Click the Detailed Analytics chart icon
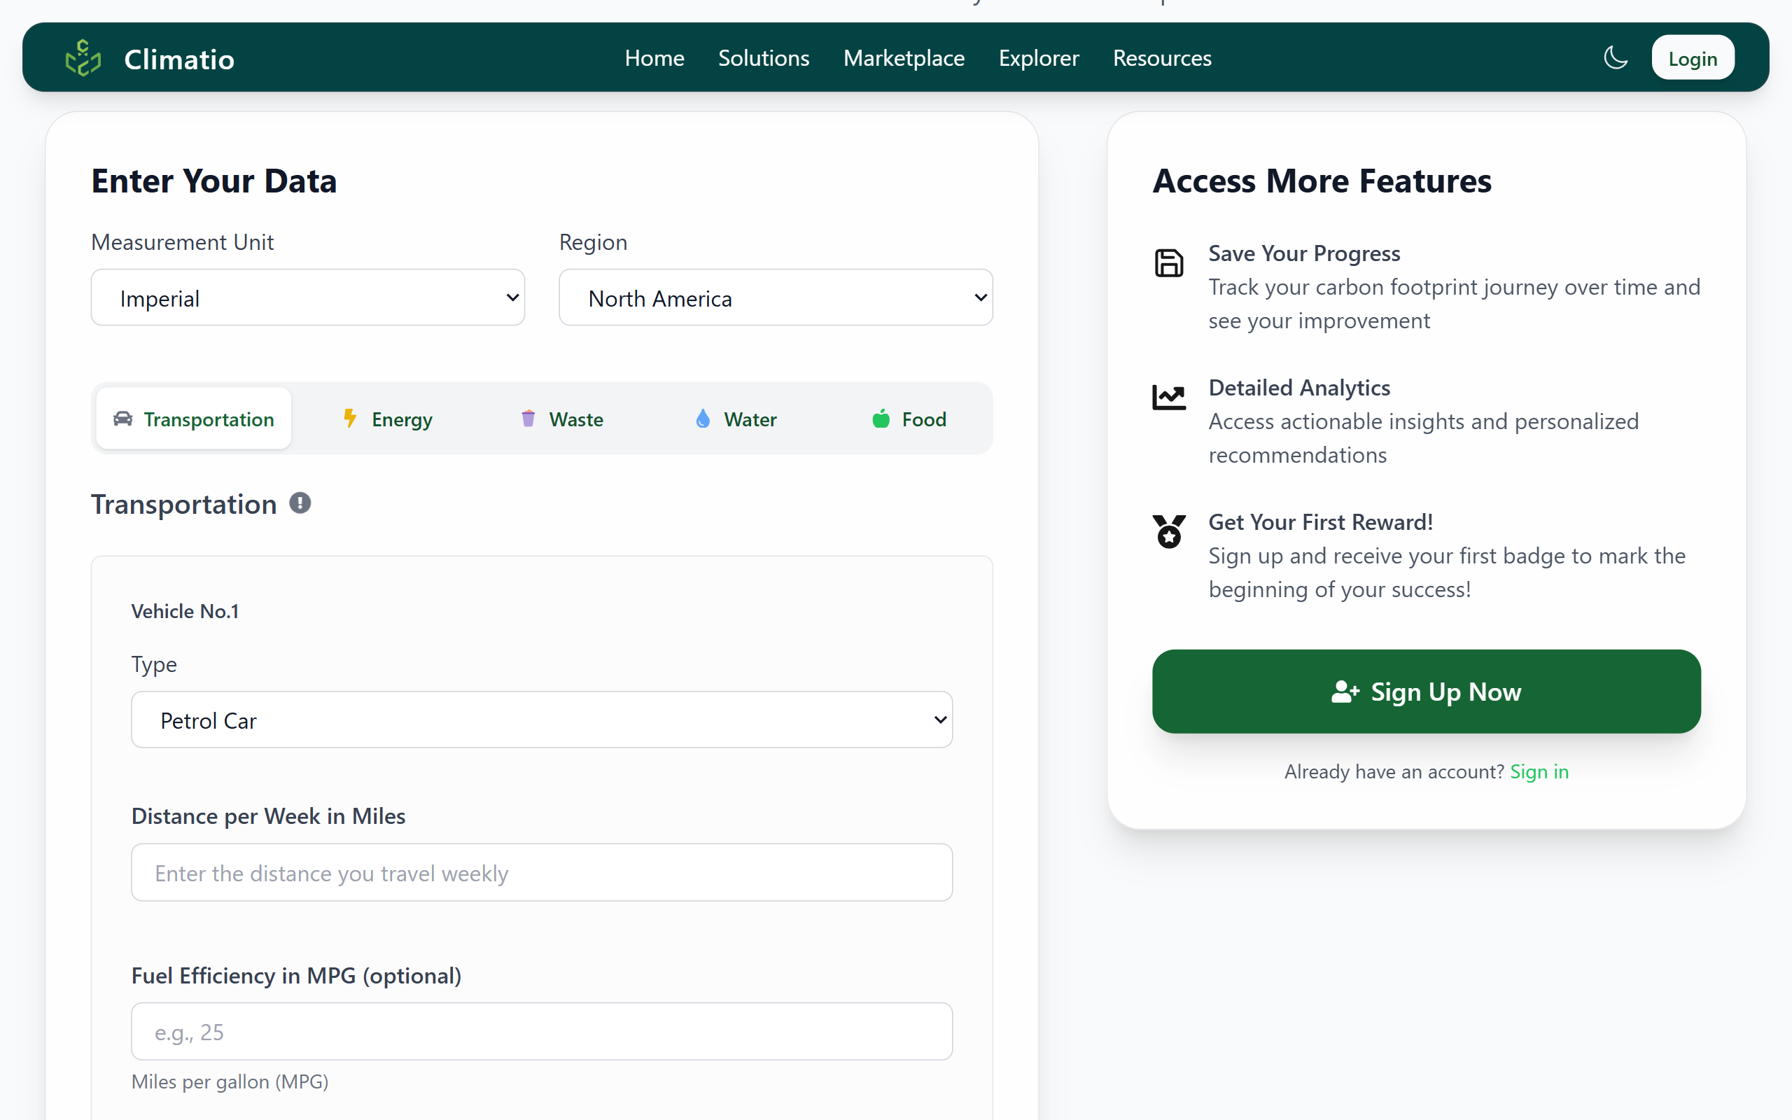The height and width of the screenshot is (1120, 1792). coord(1168,398)
